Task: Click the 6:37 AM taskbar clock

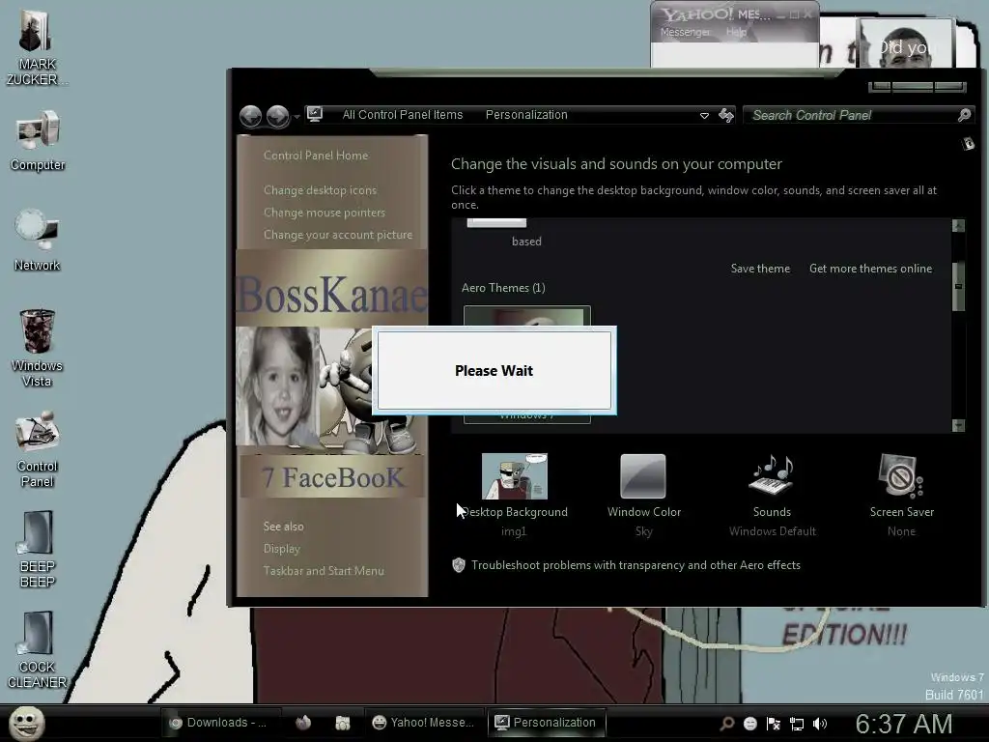Action: click(x=903, y=724)
